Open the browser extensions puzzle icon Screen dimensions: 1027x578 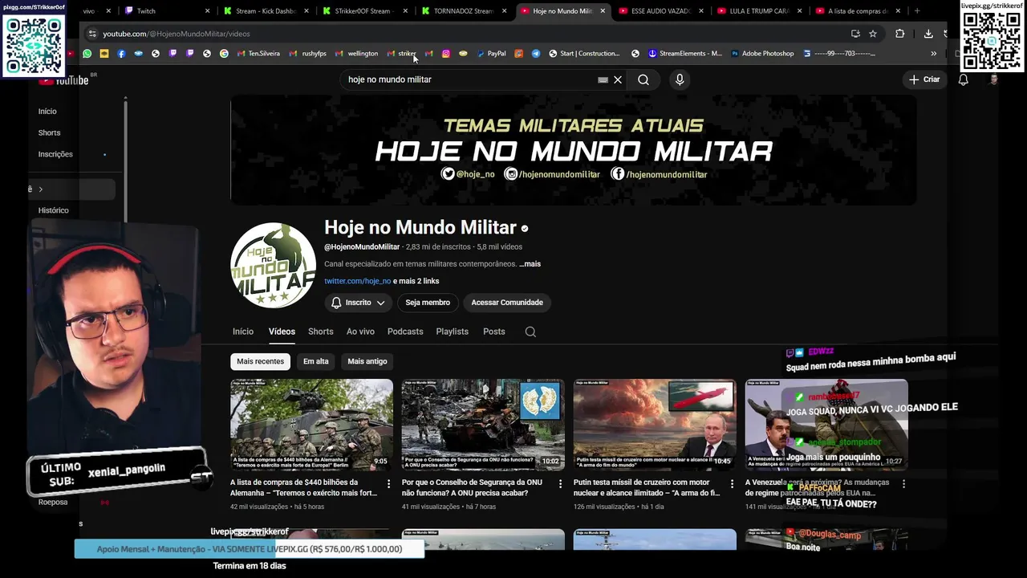point(899,34)
